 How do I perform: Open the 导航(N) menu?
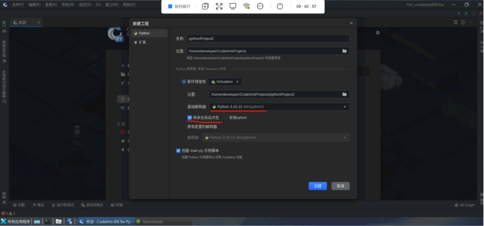[x=68, y=5]
